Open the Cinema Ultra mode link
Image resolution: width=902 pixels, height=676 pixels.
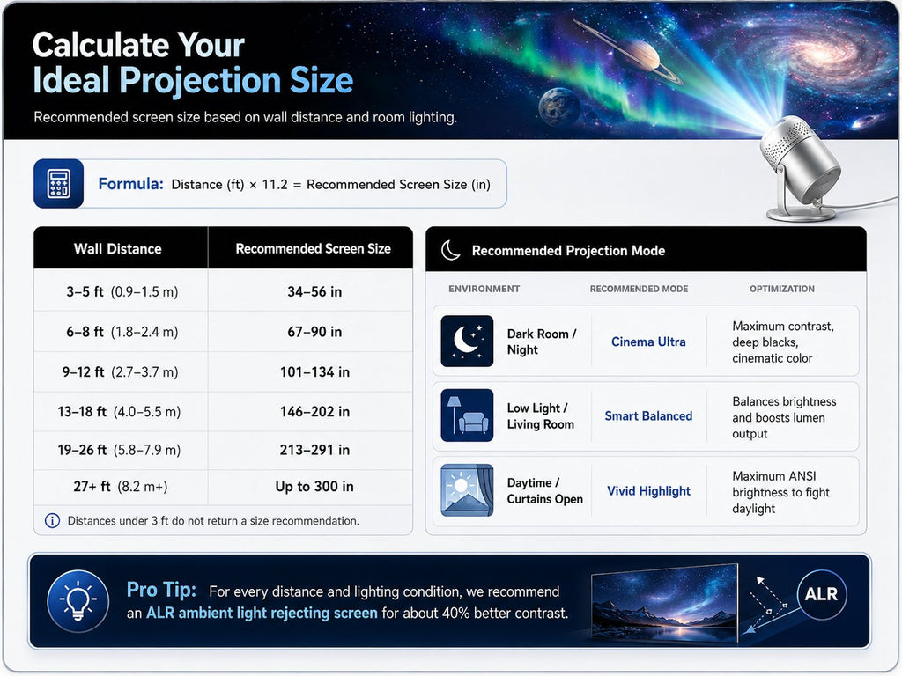[648, 342]
